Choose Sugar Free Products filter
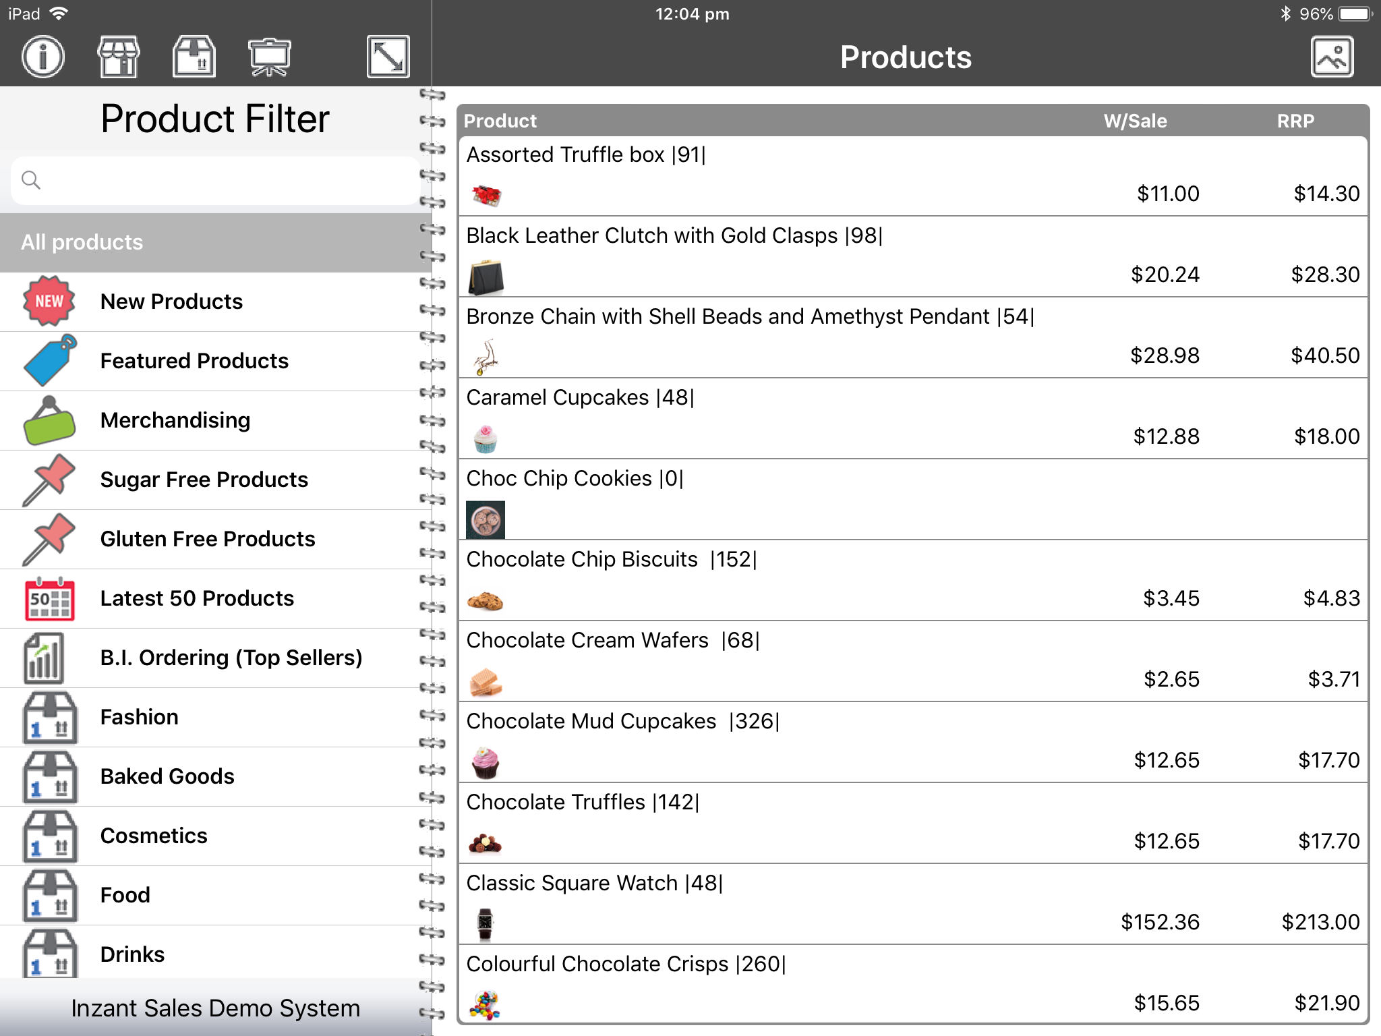Viewport: 1381px width, 1036px height. tap(204, 480)
